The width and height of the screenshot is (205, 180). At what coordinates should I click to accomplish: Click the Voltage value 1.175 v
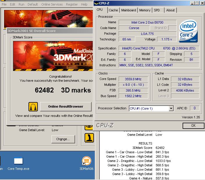167,39
